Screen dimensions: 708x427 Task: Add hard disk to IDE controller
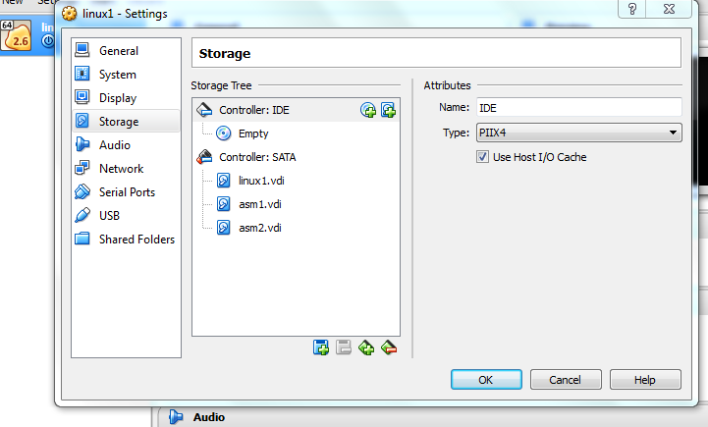388,110
